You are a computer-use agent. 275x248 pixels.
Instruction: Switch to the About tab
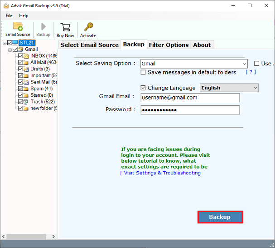[x=202, y=45]
